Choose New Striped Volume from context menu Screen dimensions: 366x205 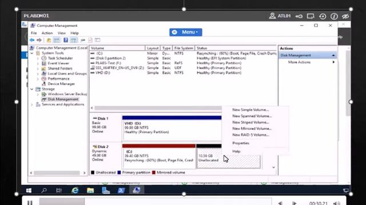click(x=250, y=122)
